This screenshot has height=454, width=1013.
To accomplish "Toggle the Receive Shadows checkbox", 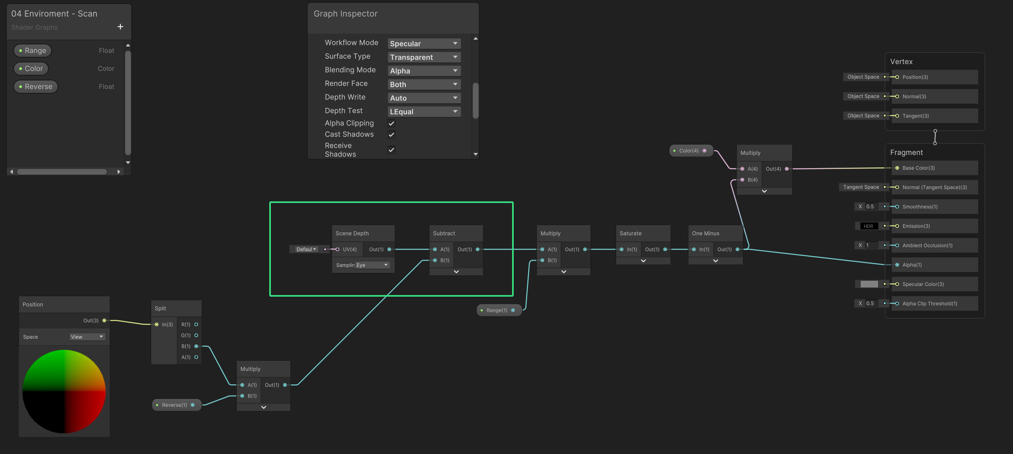I will point(391,150).
